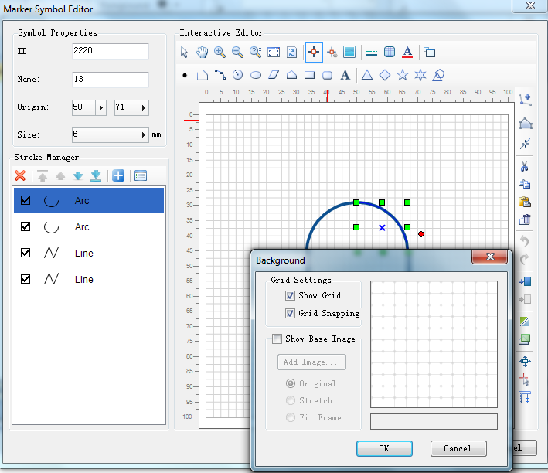Add a new stroke with the plus icon

click(118, 175)
